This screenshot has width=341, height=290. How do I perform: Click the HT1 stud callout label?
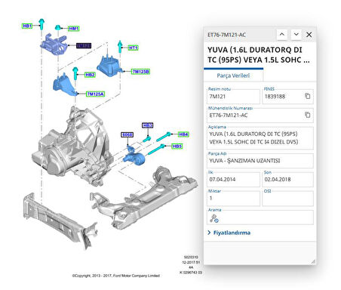coord(133,48)
